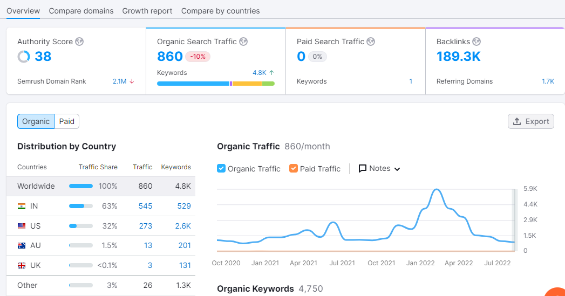Click globe icon next to Backlinks
The height and width of the screenshot is (296, 565).
pos(476,42)
